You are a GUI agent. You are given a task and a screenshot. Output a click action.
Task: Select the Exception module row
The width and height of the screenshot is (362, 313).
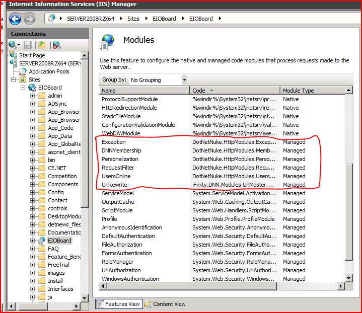(222, 142)
